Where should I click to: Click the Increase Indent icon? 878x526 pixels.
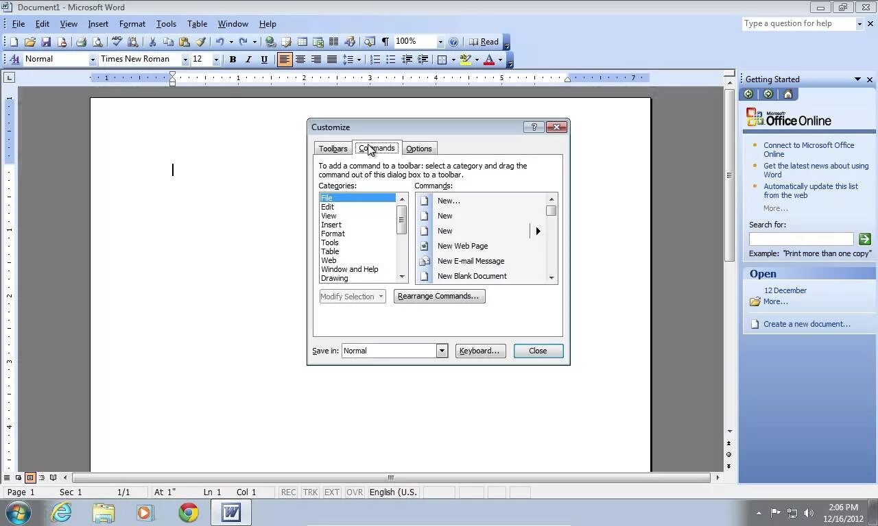coord(423,60)
